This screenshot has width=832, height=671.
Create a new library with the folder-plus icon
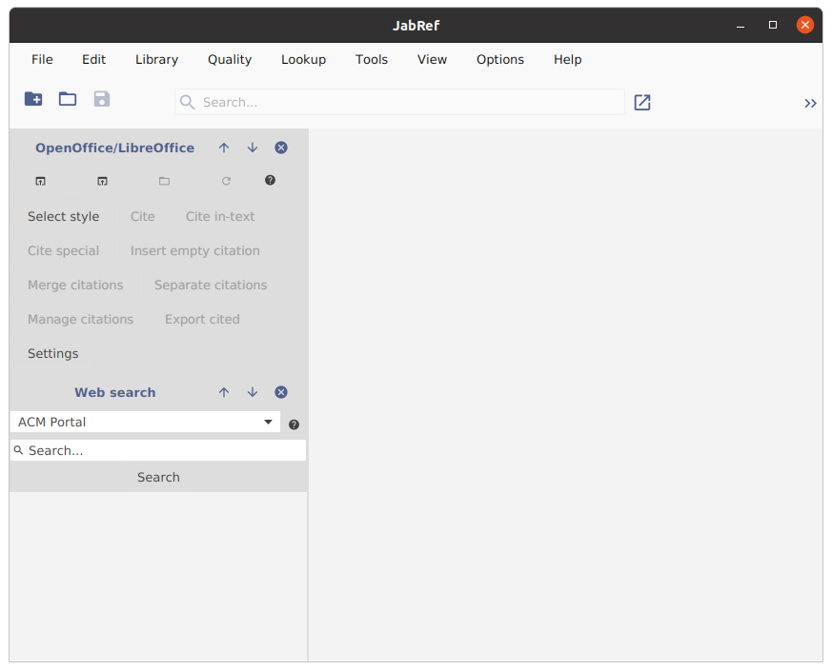pyautogui.click(x=33, y=99)
